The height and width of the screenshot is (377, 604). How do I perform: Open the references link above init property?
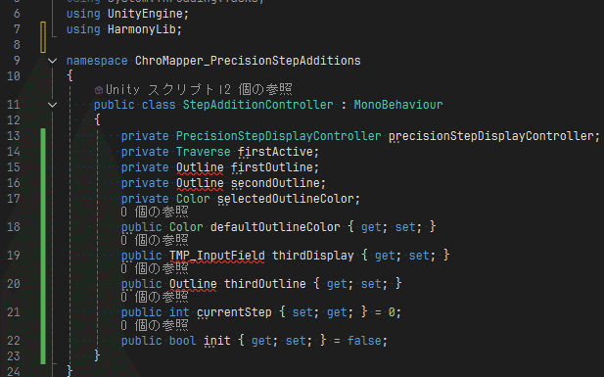click(x=155, y=325)
